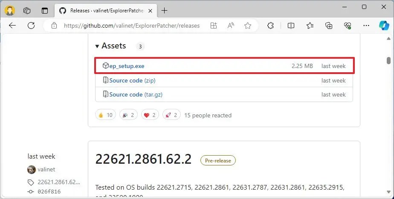Click the 2.25 MB file size text
Screen dimensions: 394x199
[302, 66]
